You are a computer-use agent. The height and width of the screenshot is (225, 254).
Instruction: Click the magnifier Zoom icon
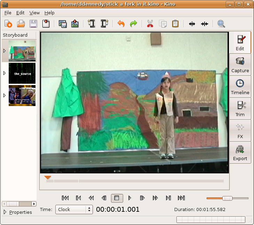tap(221, 24)
